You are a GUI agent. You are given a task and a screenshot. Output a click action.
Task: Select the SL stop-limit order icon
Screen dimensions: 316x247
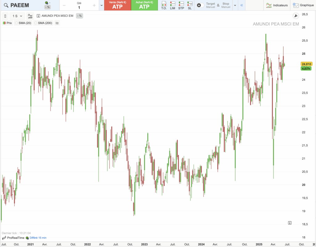coord(190,6)
